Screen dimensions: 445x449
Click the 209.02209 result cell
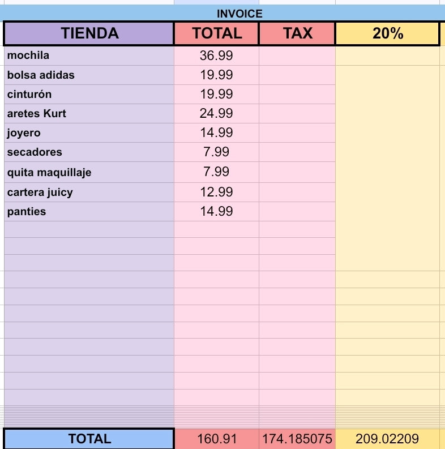point(387,439)
